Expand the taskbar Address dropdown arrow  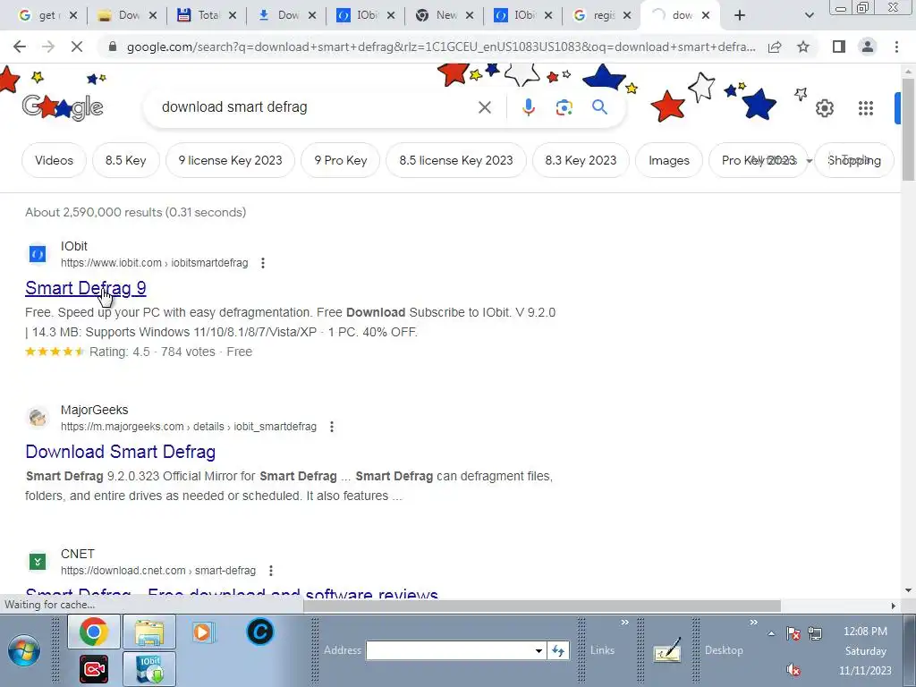[539, 650]
